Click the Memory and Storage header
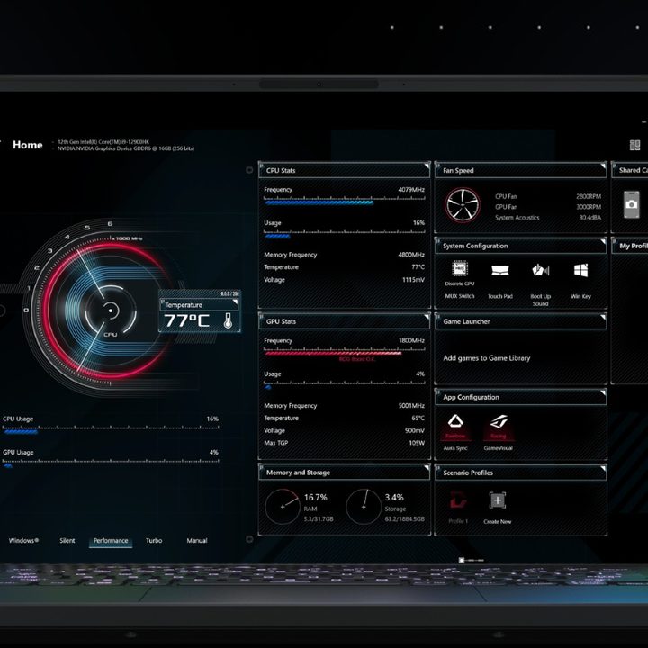 pos(344,472)
